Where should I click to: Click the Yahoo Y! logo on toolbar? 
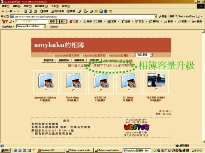click(x=5, y=22)
